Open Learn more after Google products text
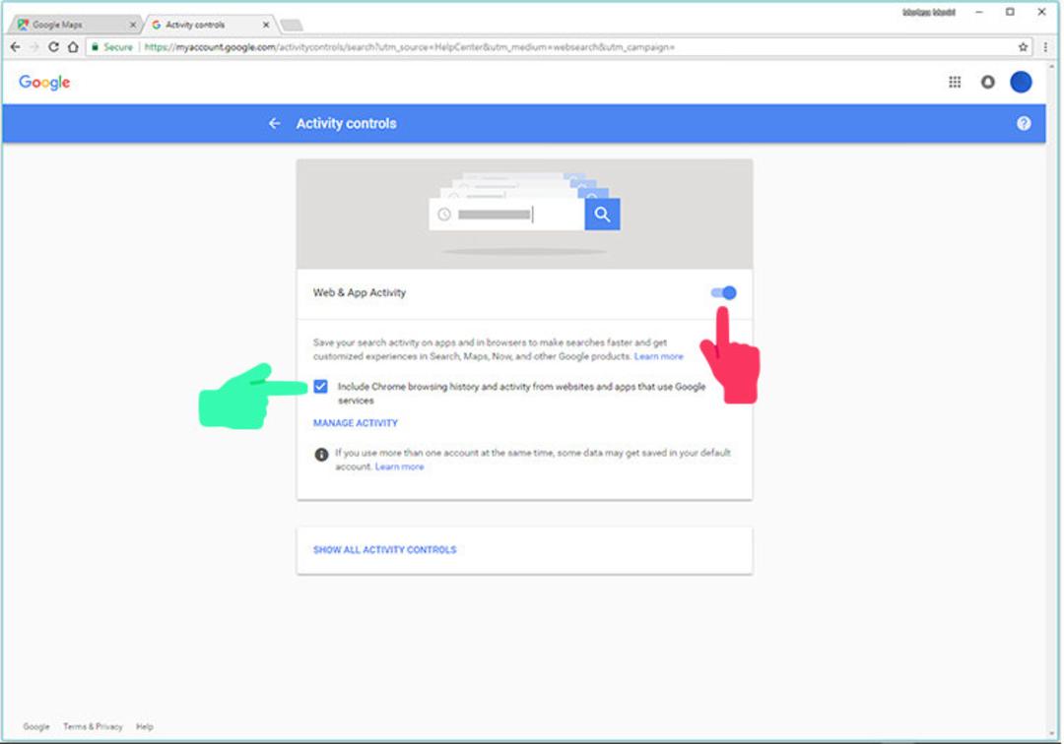This screenshot has width=1064, height=744. [x=658, y=356]
